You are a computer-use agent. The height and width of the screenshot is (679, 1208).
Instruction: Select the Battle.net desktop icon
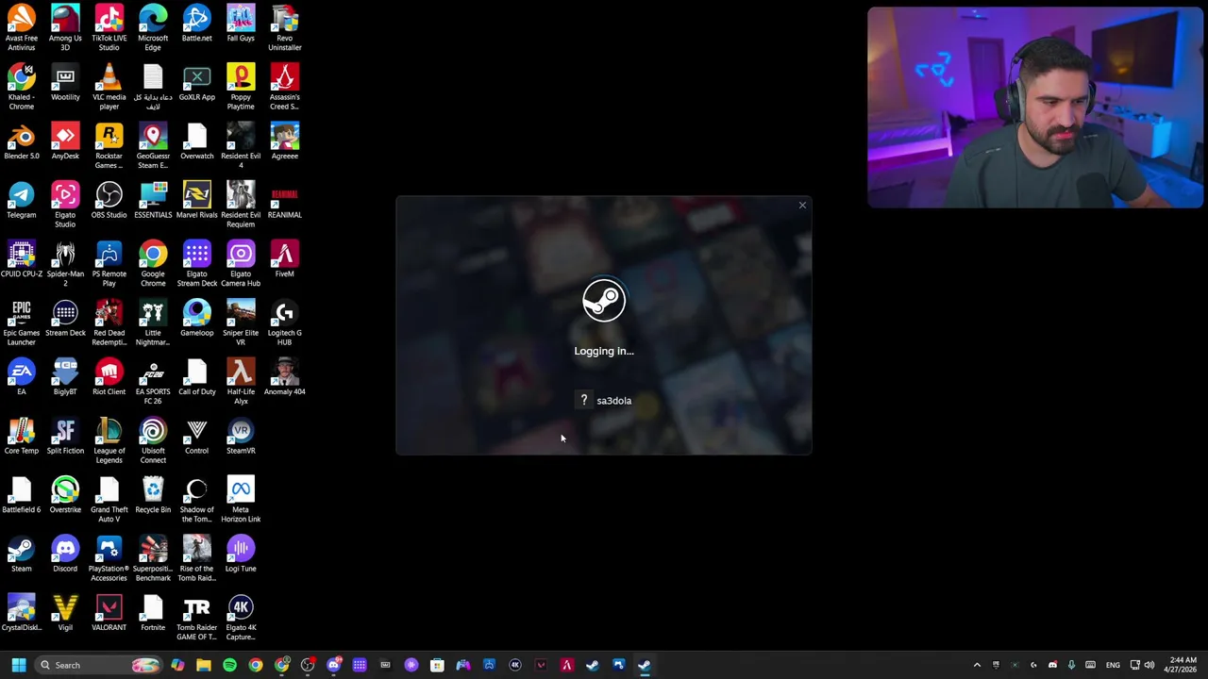(196, 24)
